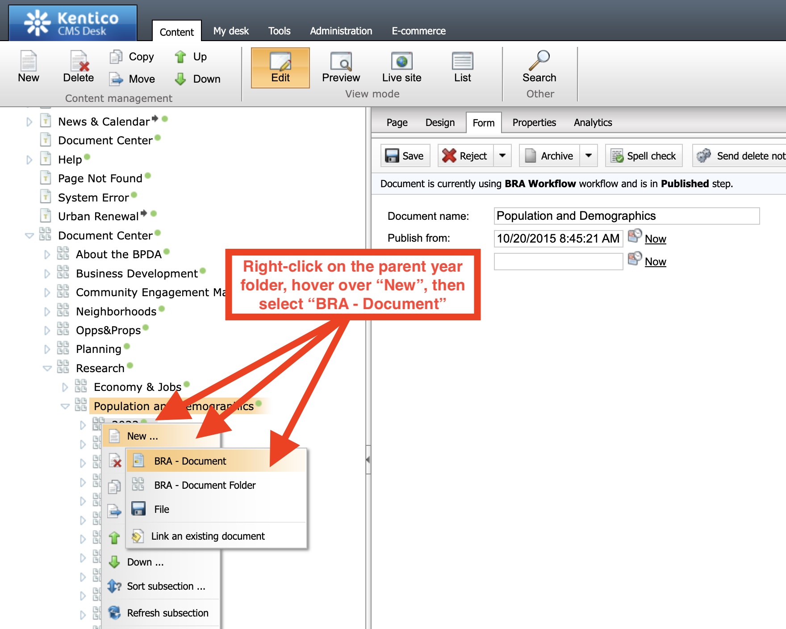
Task: Open the Administration tab
Action: pyautogui.click(x=341, y=31)
